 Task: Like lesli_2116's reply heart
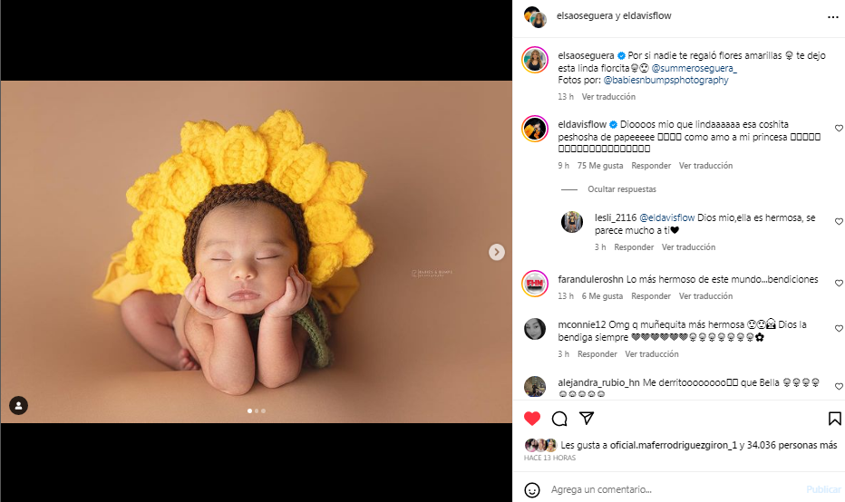839,221
